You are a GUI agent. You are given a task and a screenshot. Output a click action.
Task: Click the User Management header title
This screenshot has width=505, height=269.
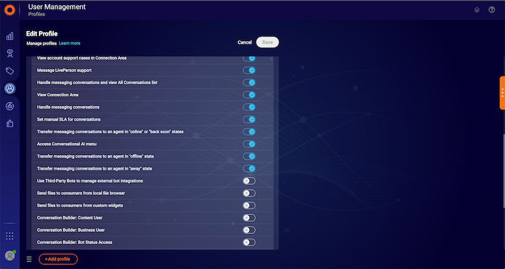pos(57,7)
